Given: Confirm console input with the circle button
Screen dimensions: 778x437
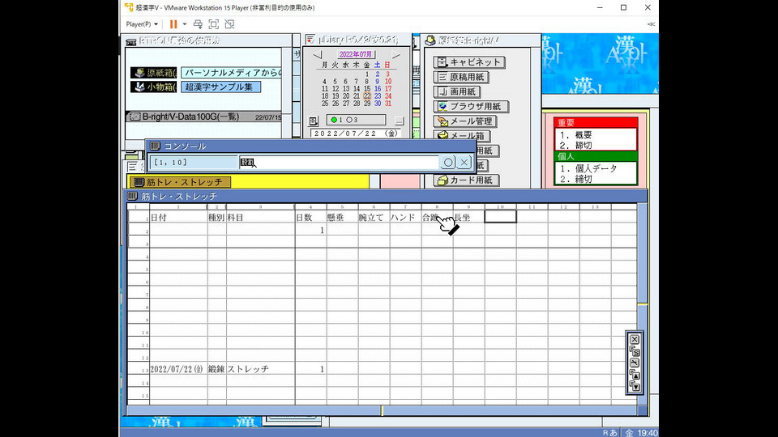Looking at the screenshot, I should pyautogui.click(x=447, y=162).
